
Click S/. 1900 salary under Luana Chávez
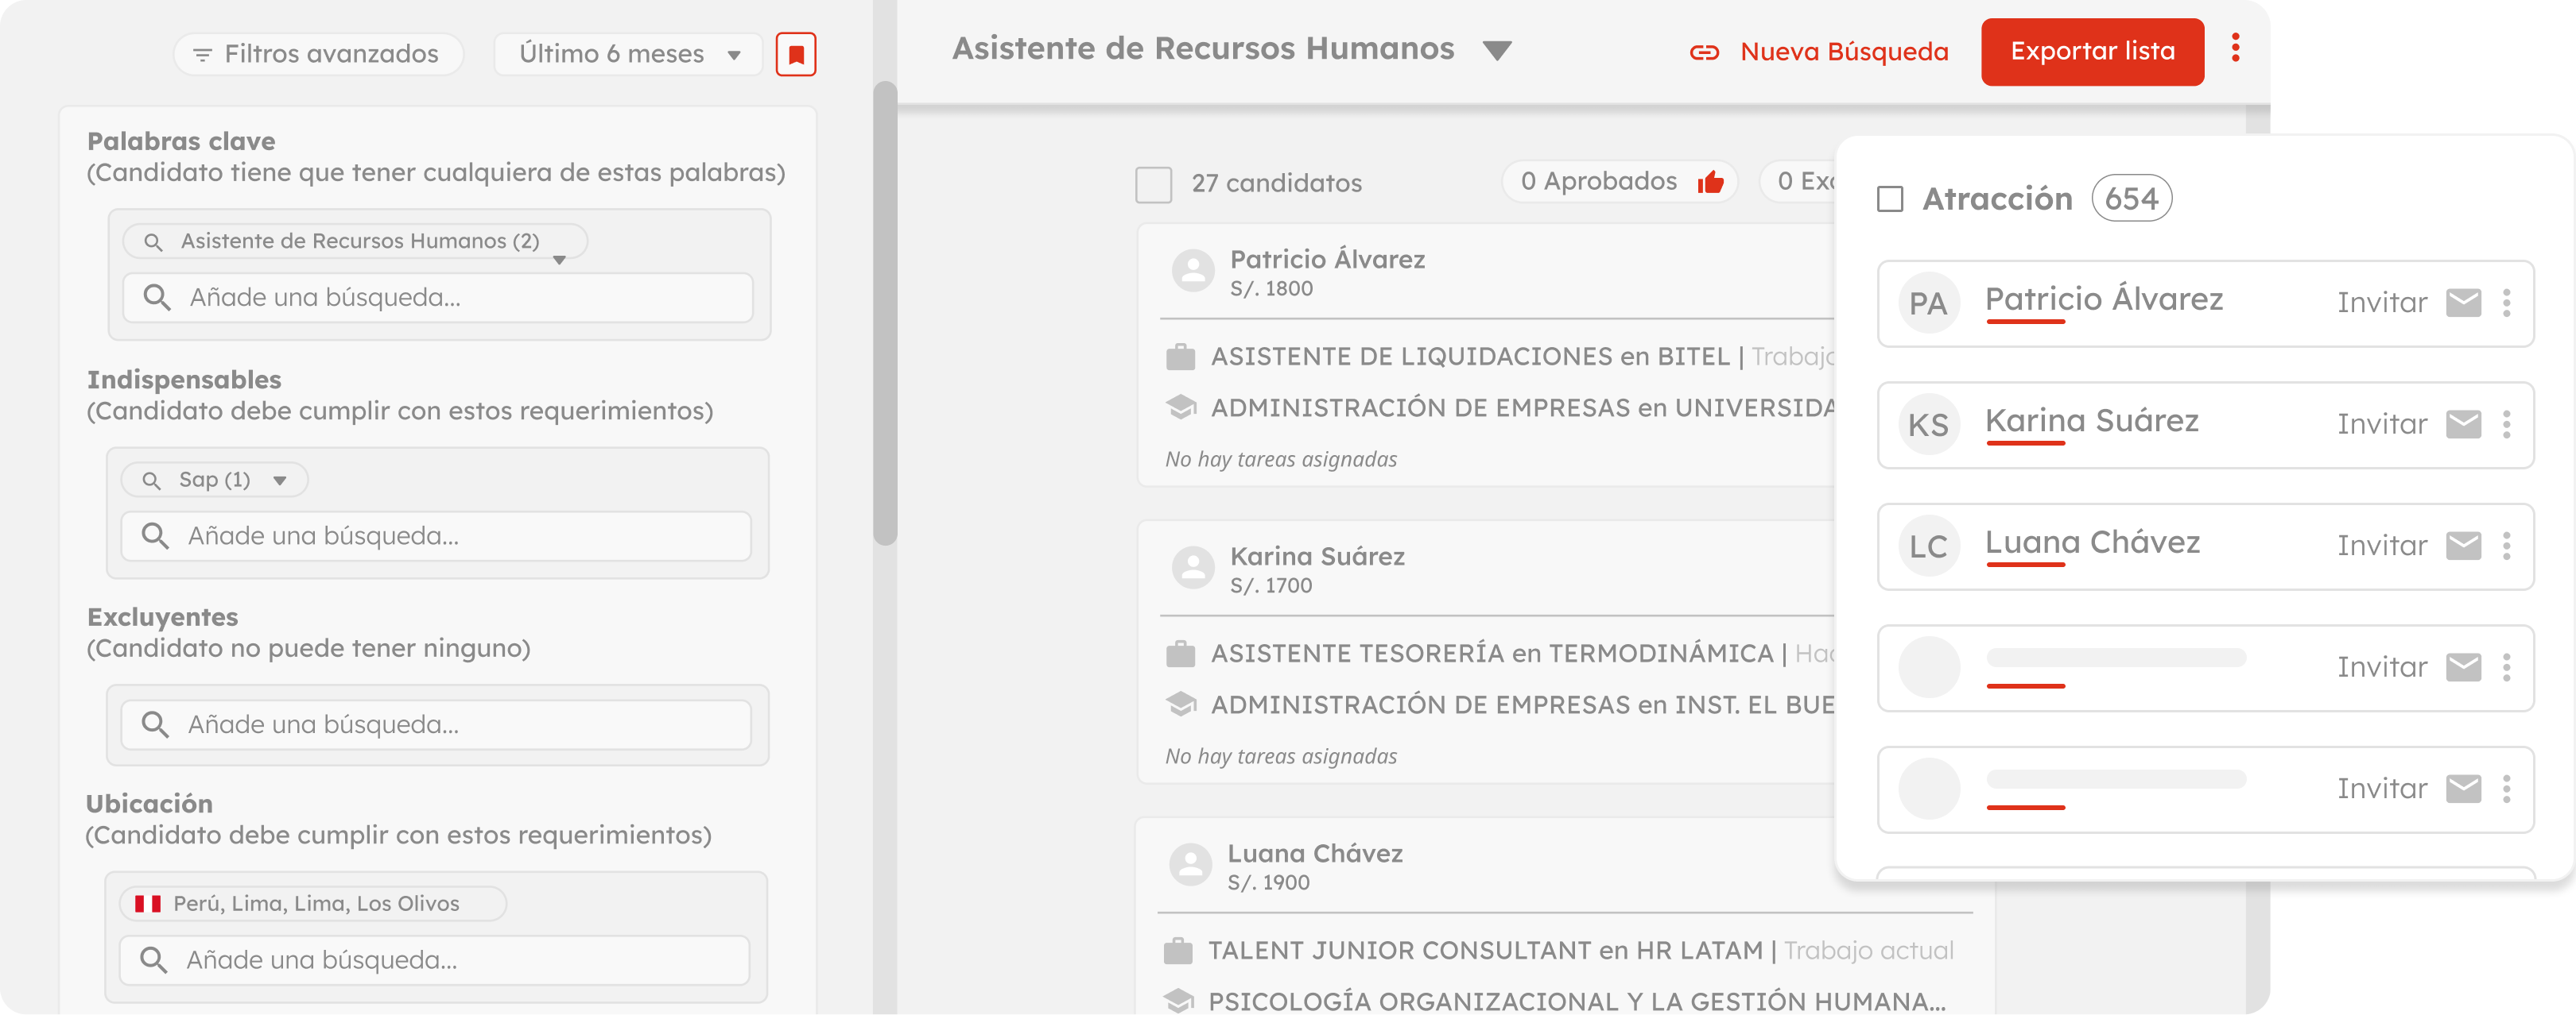click(1269, 883)
